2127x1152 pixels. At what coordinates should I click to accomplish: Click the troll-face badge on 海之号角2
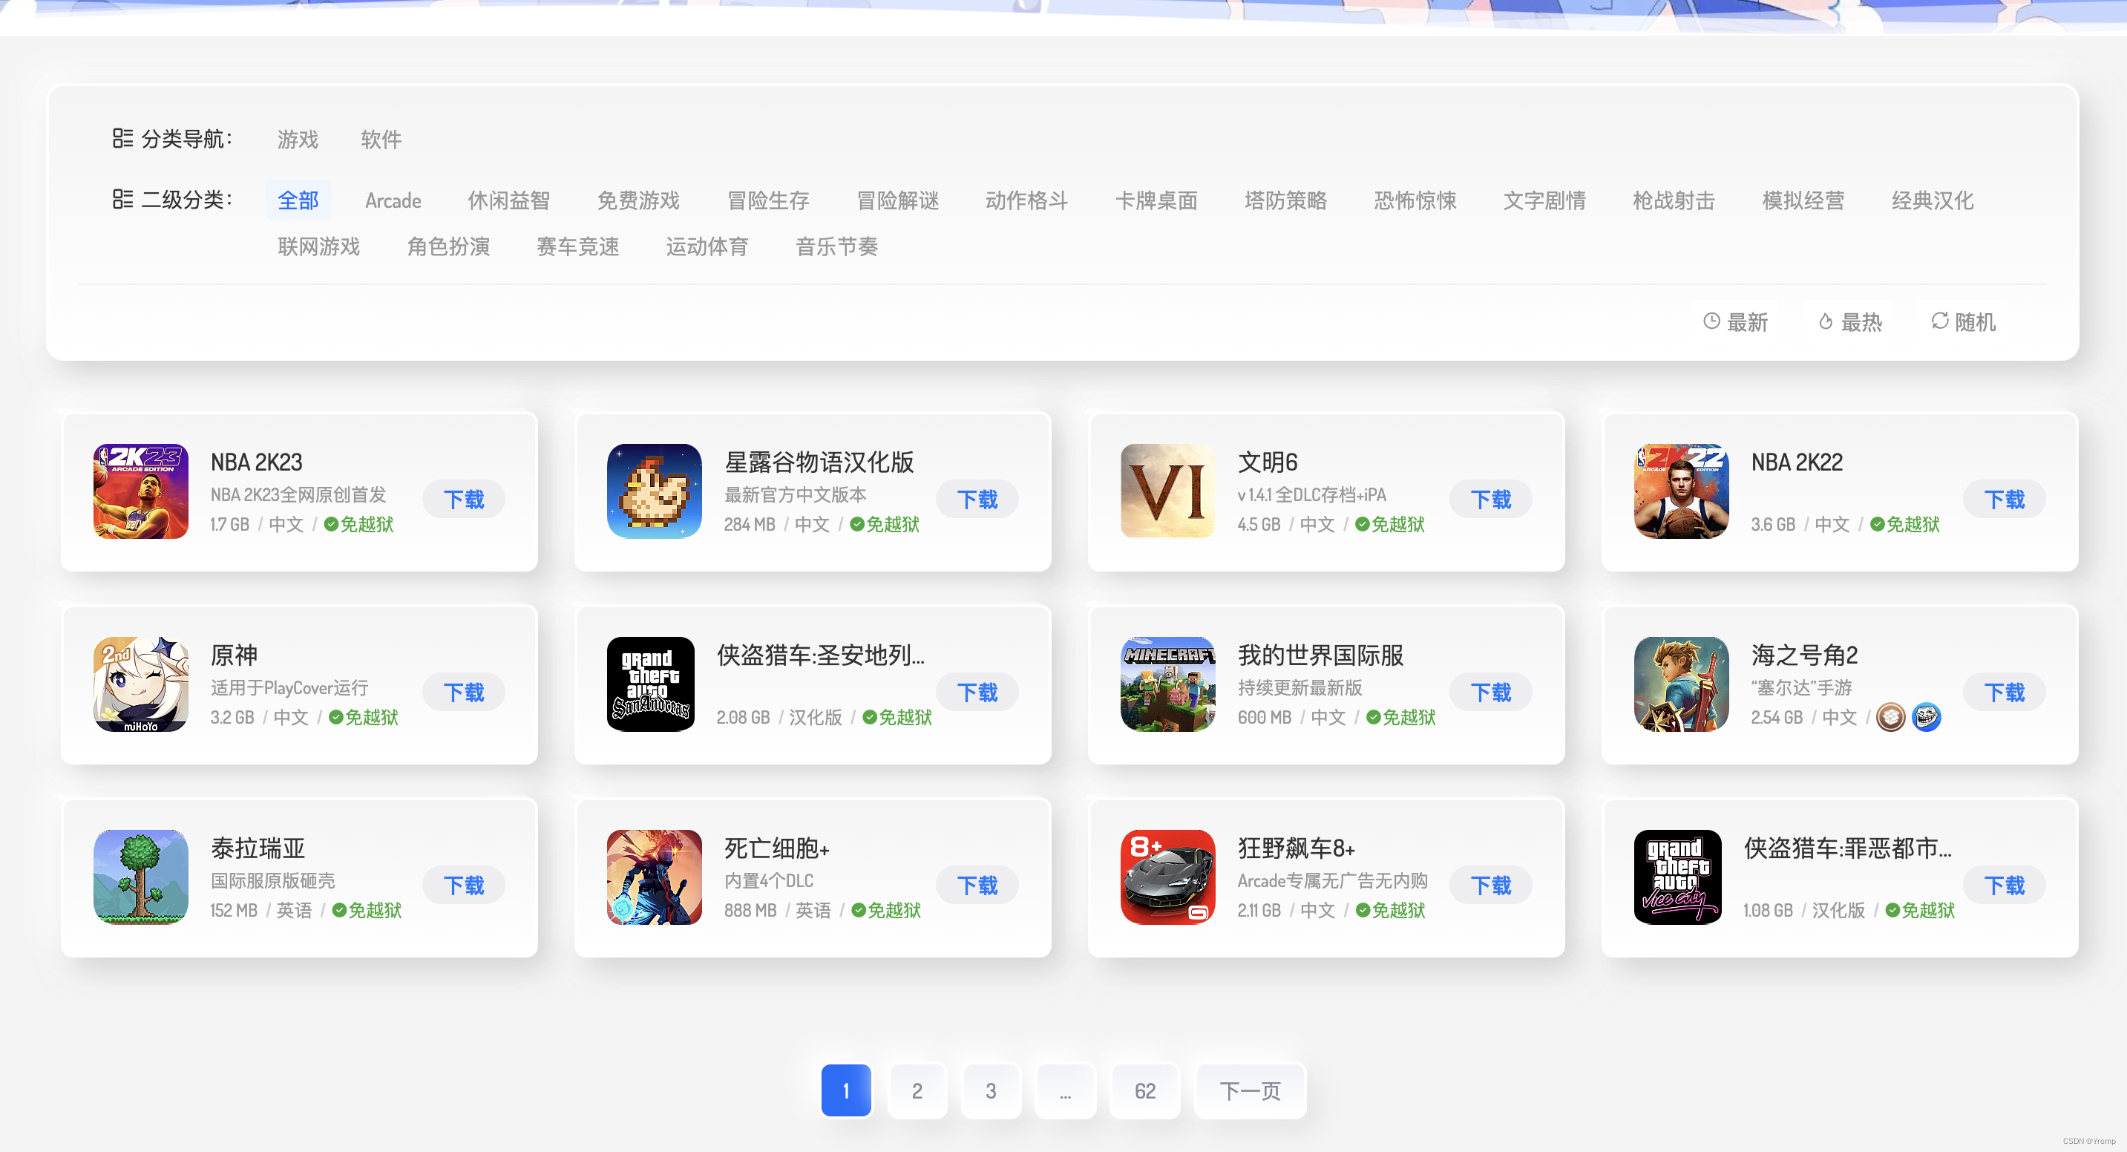[1927, 717]
